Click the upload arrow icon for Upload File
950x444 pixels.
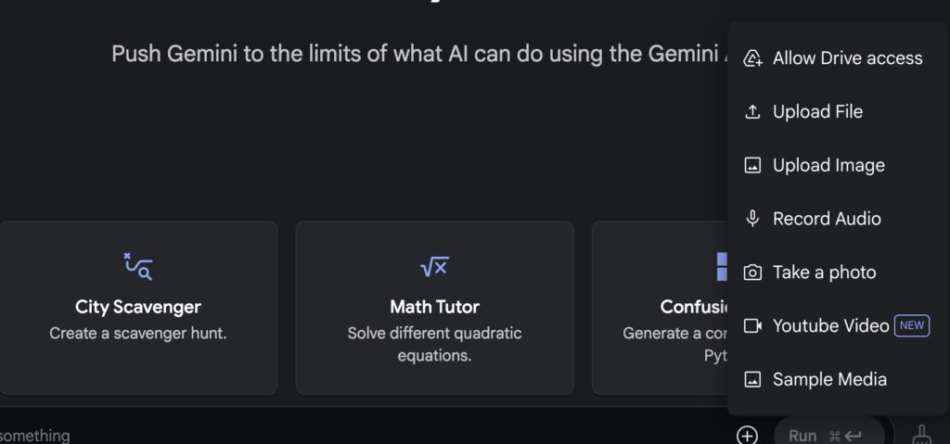click(752, 111)
